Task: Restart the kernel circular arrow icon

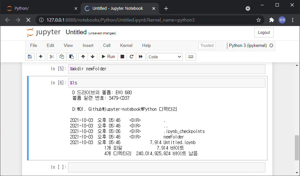Action: click(132, 57)
